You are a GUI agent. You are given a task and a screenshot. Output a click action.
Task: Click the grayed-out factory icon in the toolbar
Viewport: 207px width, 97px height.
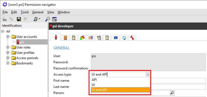[5, 19]
